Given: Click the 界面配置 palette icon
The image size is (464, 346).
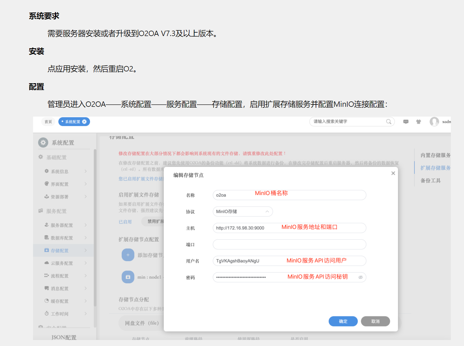Looking at the screenshot, I should [47, 184].
